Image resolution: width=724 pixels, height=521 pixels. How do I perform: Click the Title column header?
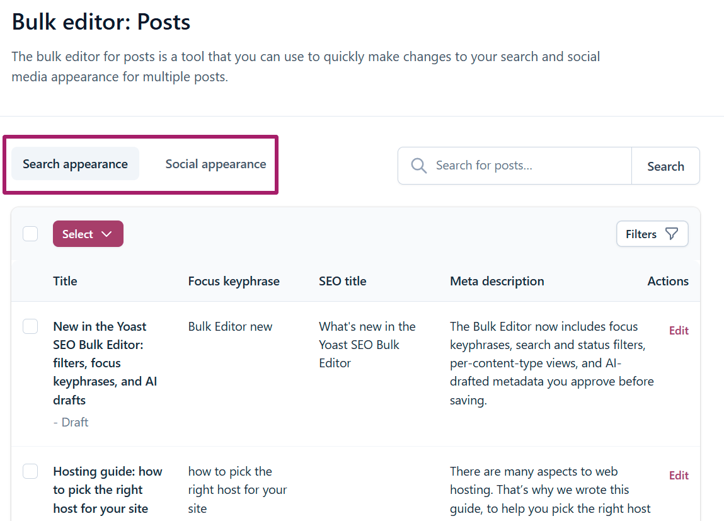coord(65,281)
